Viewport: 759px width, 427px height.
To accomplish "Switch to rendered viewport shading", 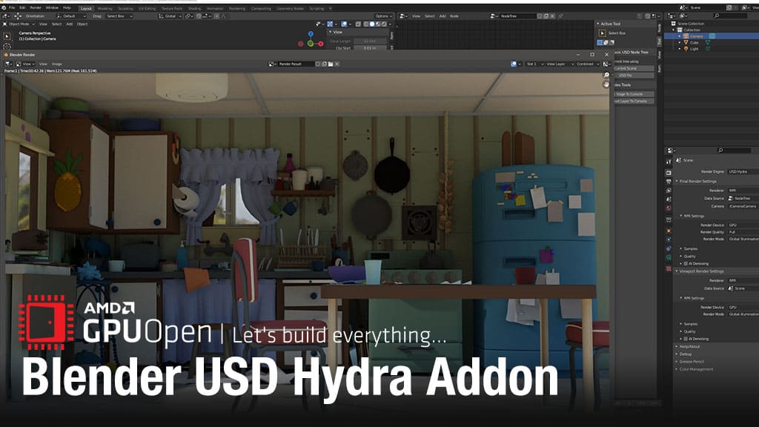I will 384,24.
